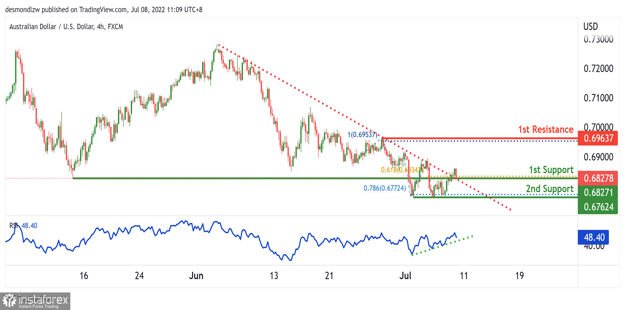The width and height of the screenshot is (625, 310).
Task: Click the 'Jun' date on the time axis
Action: coord(196,276)
